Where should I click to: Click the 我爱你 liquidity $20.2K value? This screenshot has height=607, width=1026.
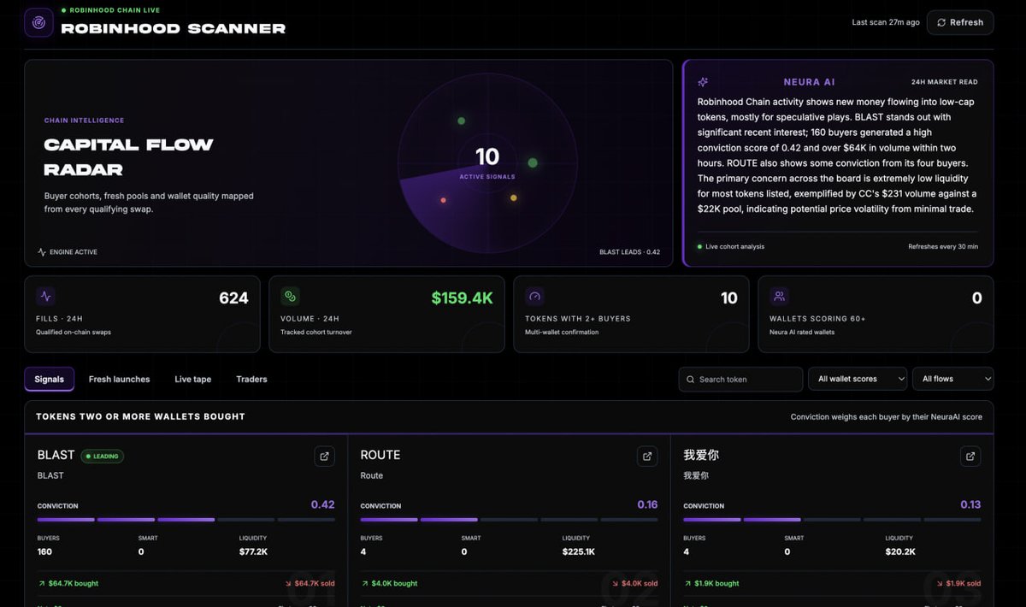point(901,551)
